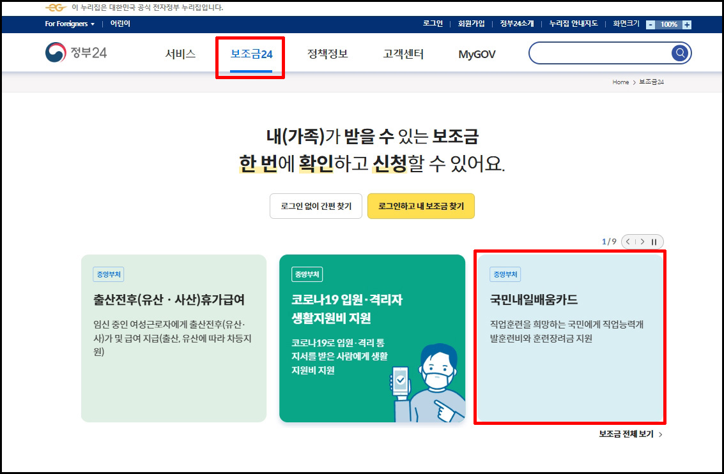Click 중앙부처 tag on 출산전후 card
724x474 pixels.
[109, 274]
